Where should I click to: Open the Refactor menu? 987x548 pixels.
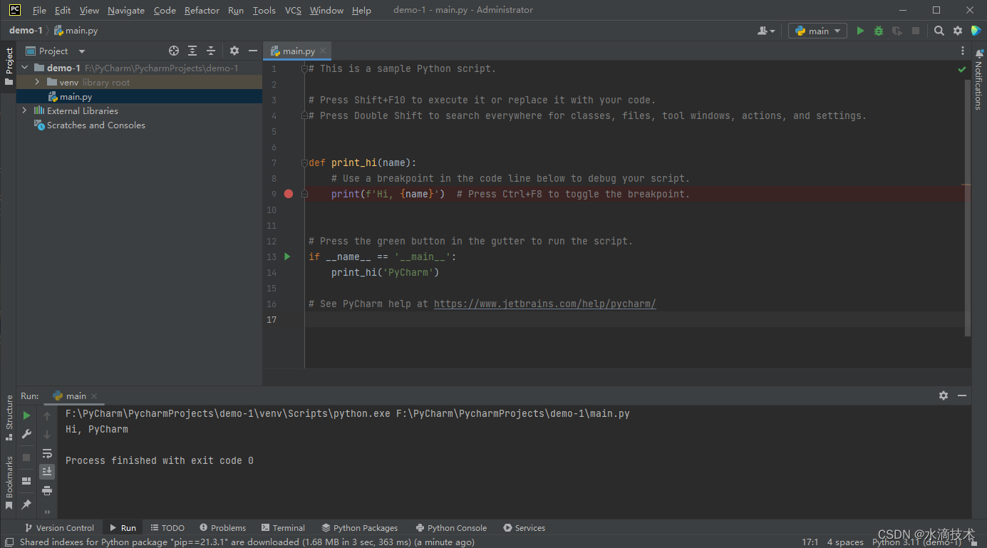[x=202, y=10]
